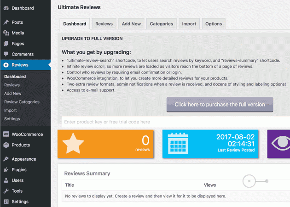Viewport: 290px width, 207px height.
Task: Focus the product key input field
Action: click(x=176, y=122)
